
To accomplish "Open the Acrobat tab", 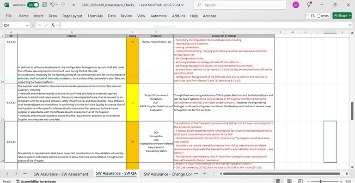I will (x=209, y=16).
